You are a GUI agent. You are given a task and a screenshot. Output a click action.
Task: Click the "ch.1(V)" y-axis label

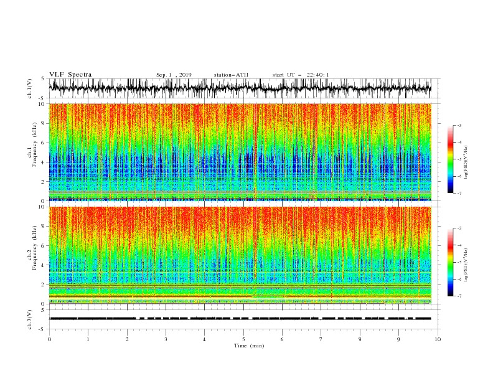pyautogui.click(x=30, y=88)
